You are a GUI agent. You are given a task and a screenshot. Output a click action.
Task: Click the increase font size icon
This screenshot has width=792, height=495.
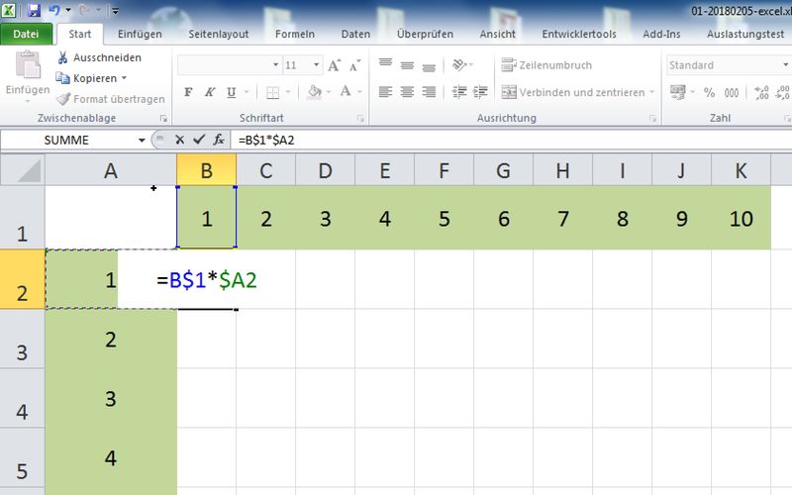335,65
